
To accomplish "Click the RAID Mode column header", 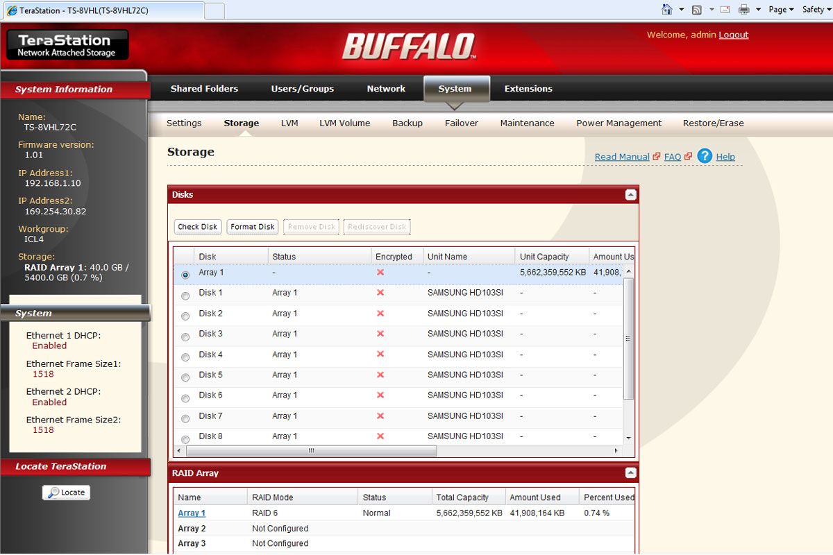I will (302, 497).
